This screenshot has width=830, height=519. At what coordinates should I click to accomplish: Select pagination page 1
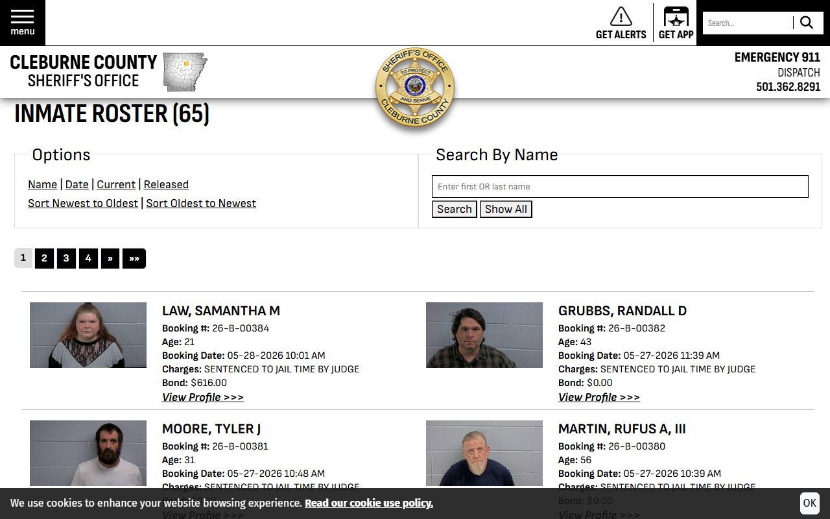coord(23,258)
